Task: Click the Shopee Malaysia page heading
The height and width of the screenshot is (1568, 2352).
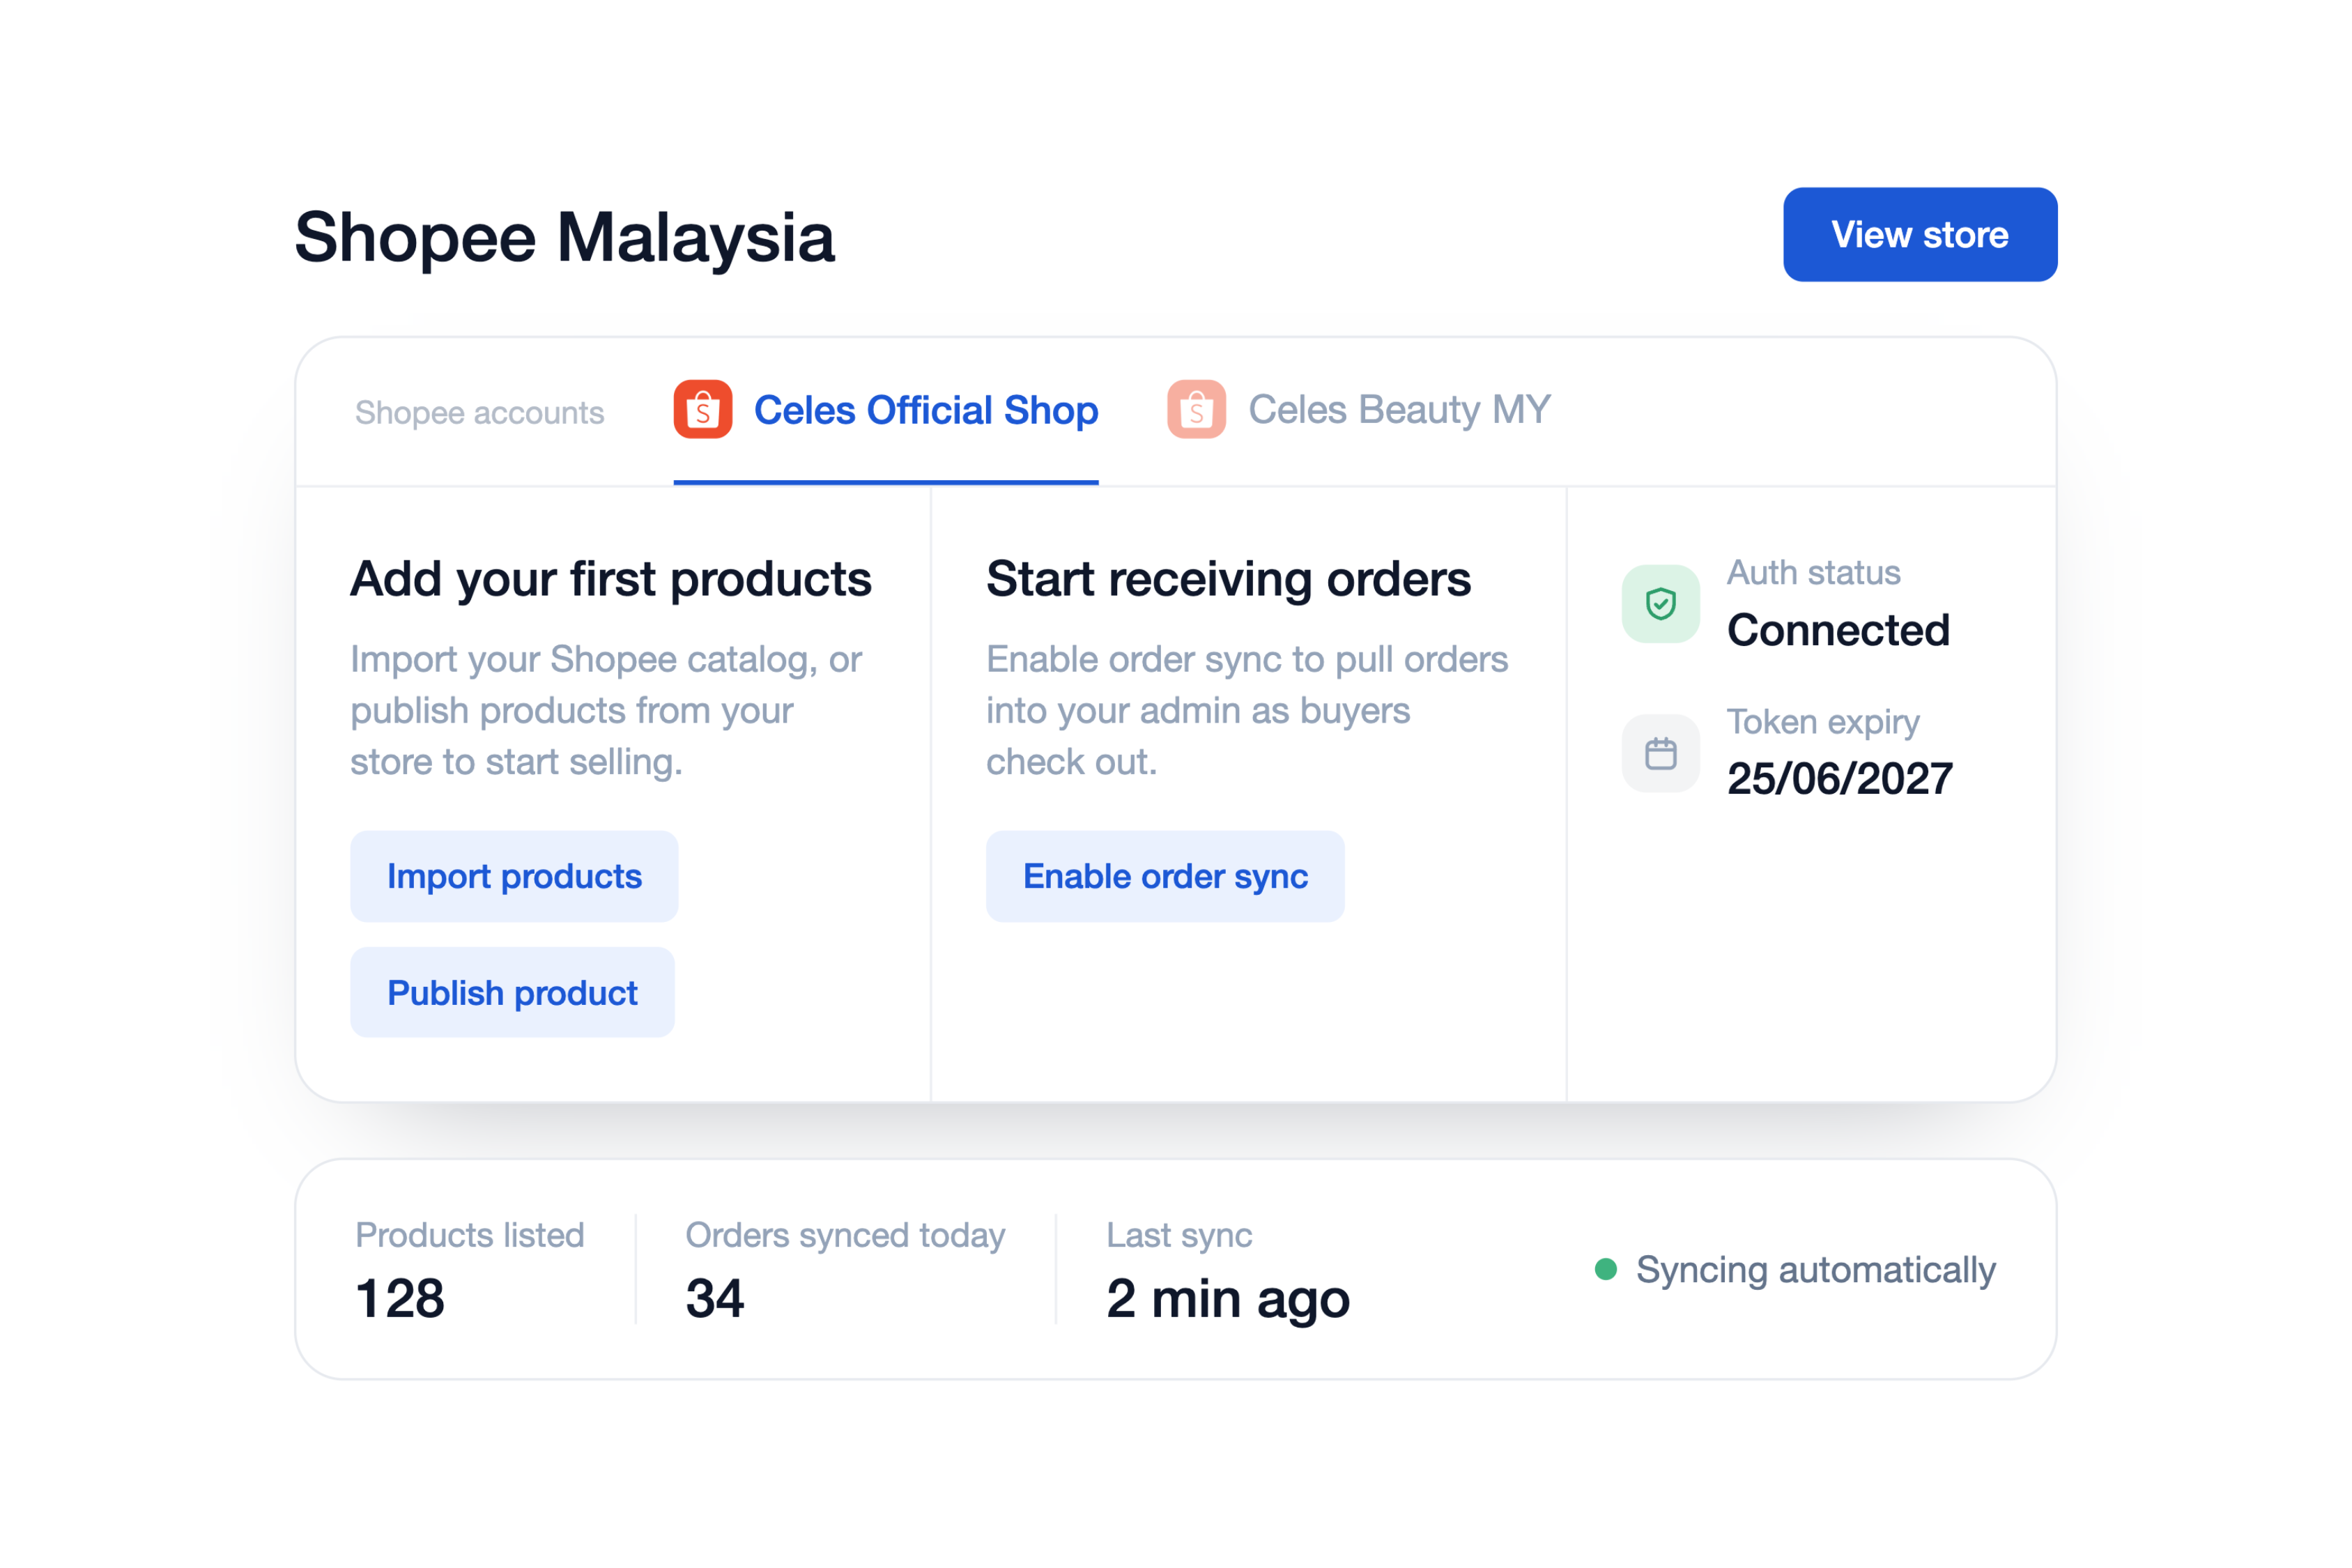Action: point(565,238)
